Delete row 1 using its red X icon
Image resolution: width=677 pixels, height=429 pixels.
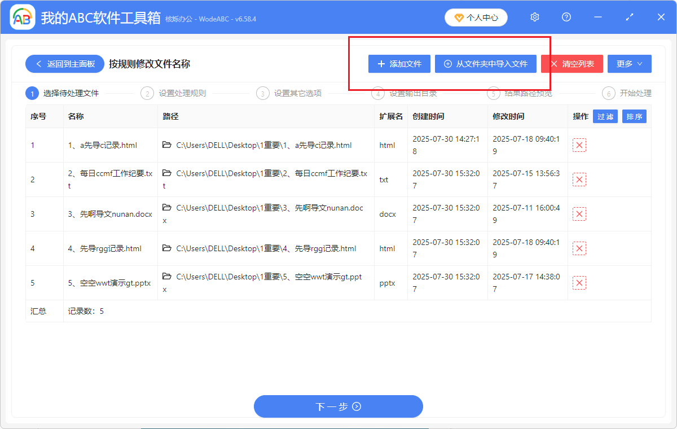tap(579, 145)
